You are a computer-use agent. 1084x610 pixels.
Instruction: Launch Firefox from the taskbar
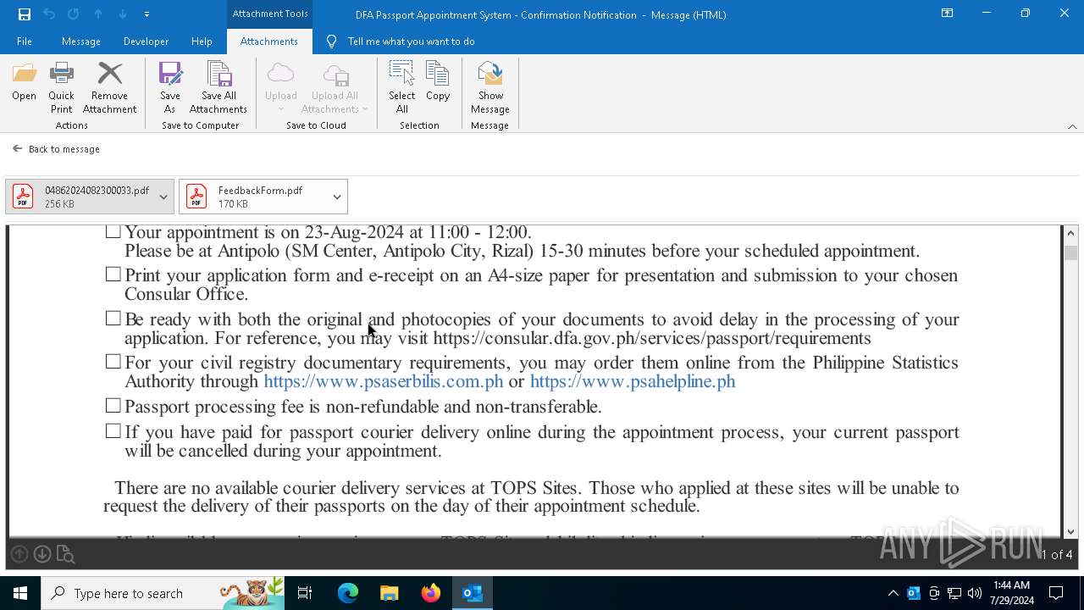[431, 593]
